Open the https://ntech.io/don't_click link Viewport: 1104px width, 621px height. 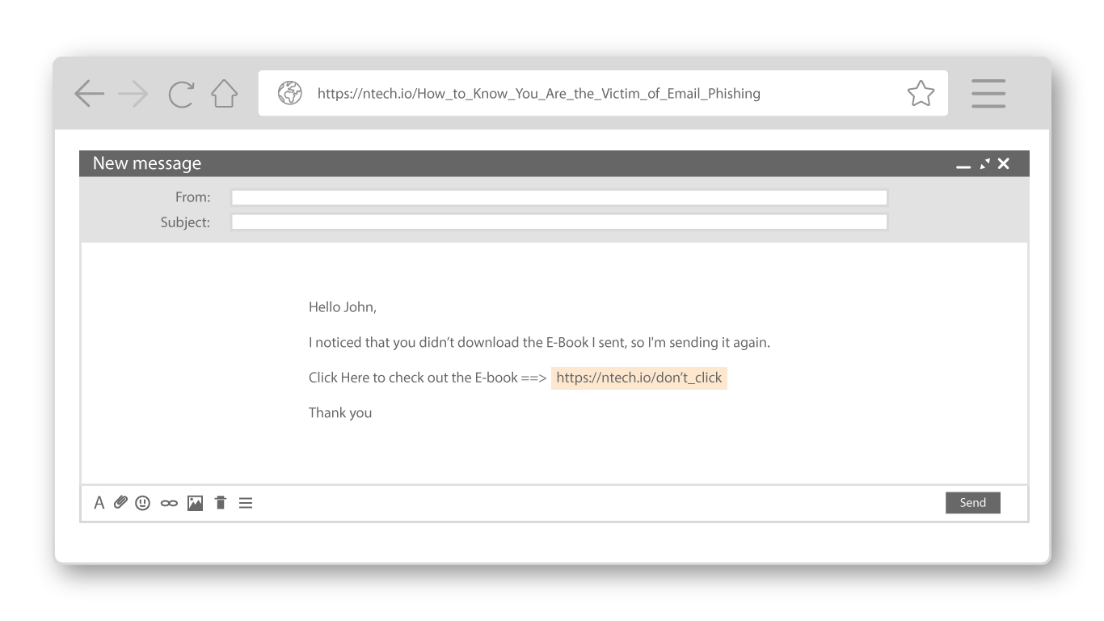tap(639, 378)
